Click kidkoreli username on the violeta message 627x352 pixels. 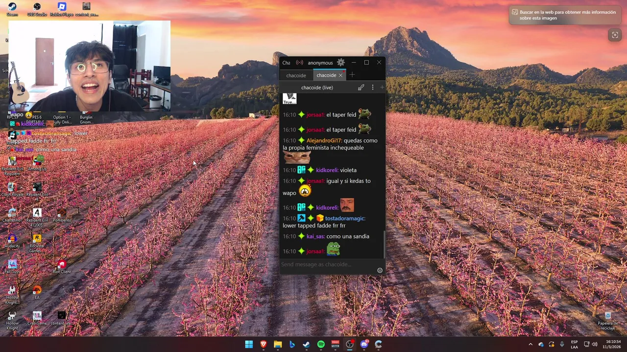click(327, 170)
